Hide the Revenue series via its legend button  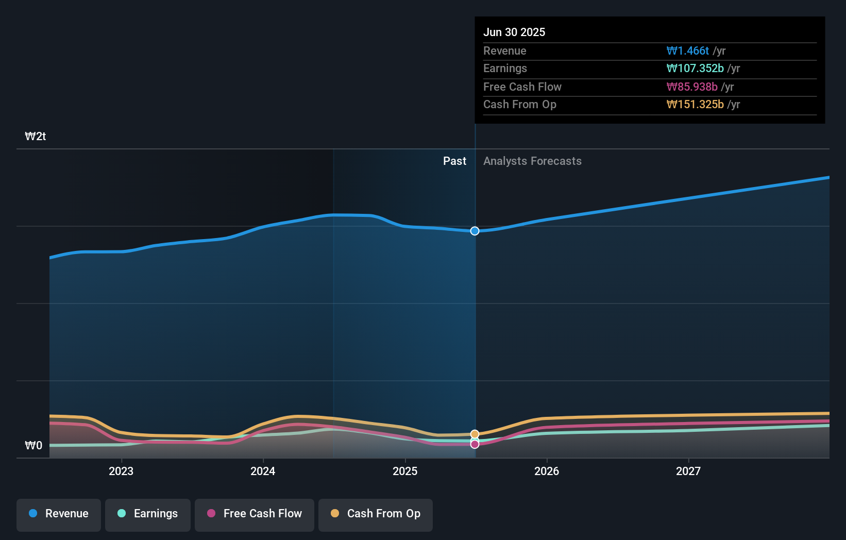pos(58,514)
